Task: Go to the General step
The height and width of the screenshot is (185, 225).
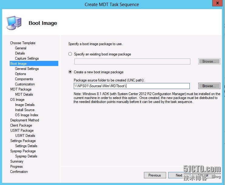Action: [21, 48]
